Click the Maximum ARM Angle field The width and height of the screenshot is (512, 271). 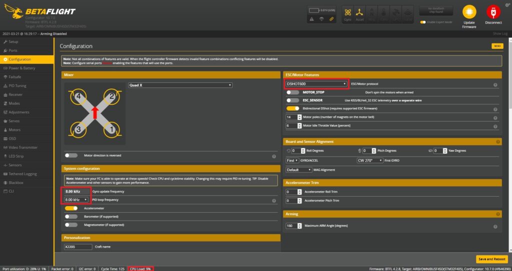point(293,226)
